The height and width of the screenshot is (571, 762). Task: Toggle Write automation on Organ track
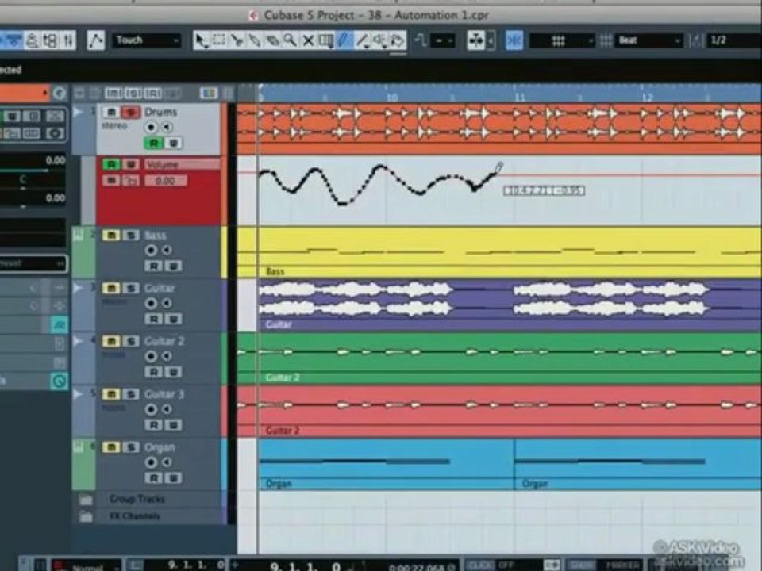pyautogui.click(x=173, y=478)
